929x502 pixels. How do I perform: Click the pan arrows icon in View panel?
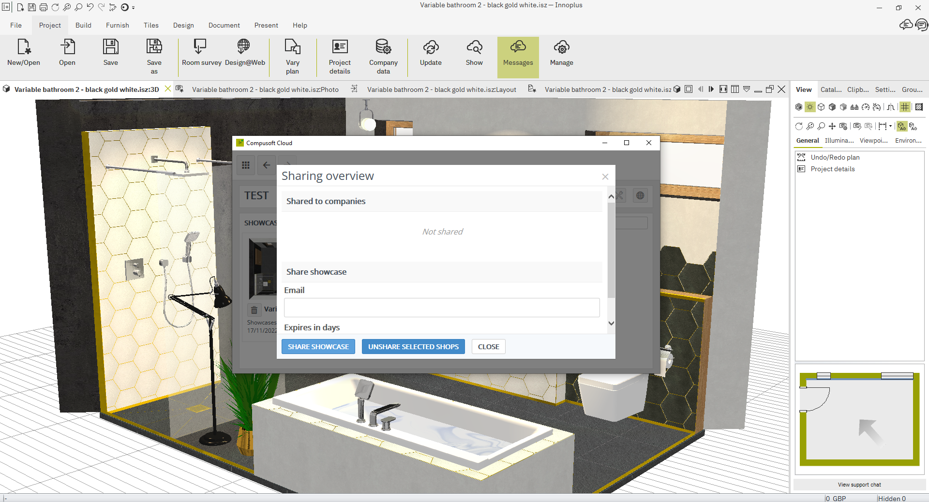(x=832, y=126)
